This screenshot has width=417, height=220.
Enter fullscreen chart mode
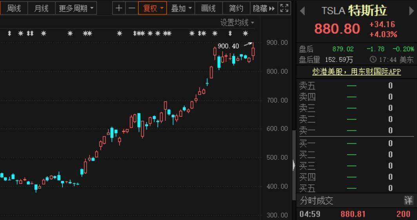[284, 8]
